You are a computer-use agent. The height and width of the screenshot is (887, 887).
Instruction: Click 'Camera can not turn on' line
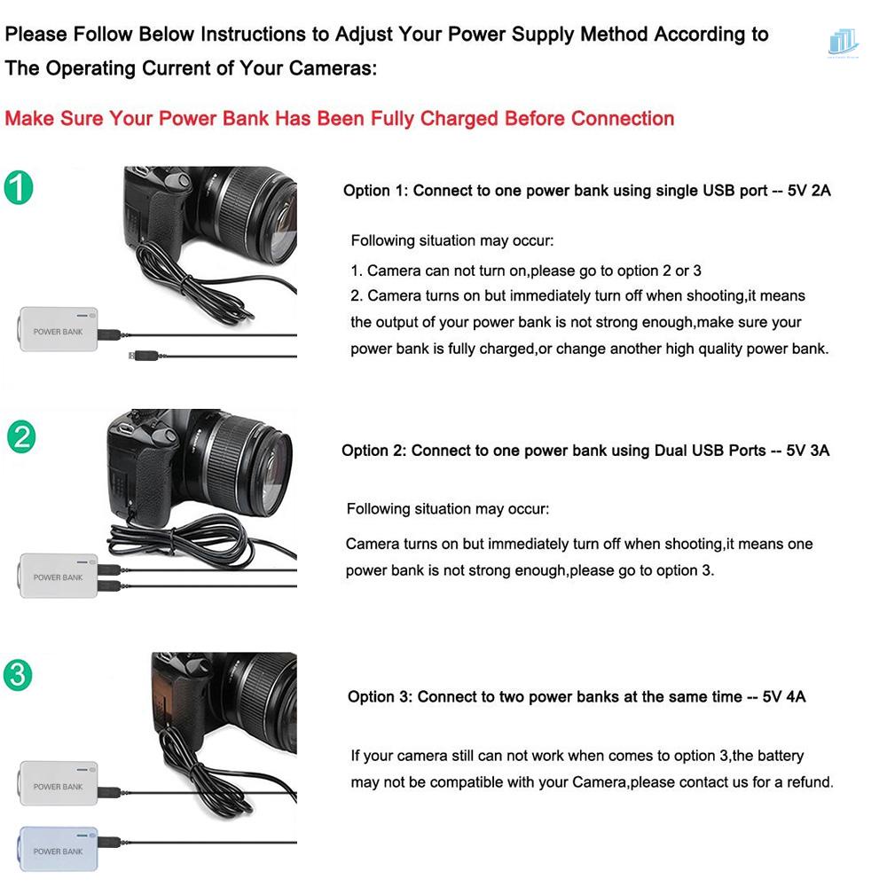click(x=526, y=271)
